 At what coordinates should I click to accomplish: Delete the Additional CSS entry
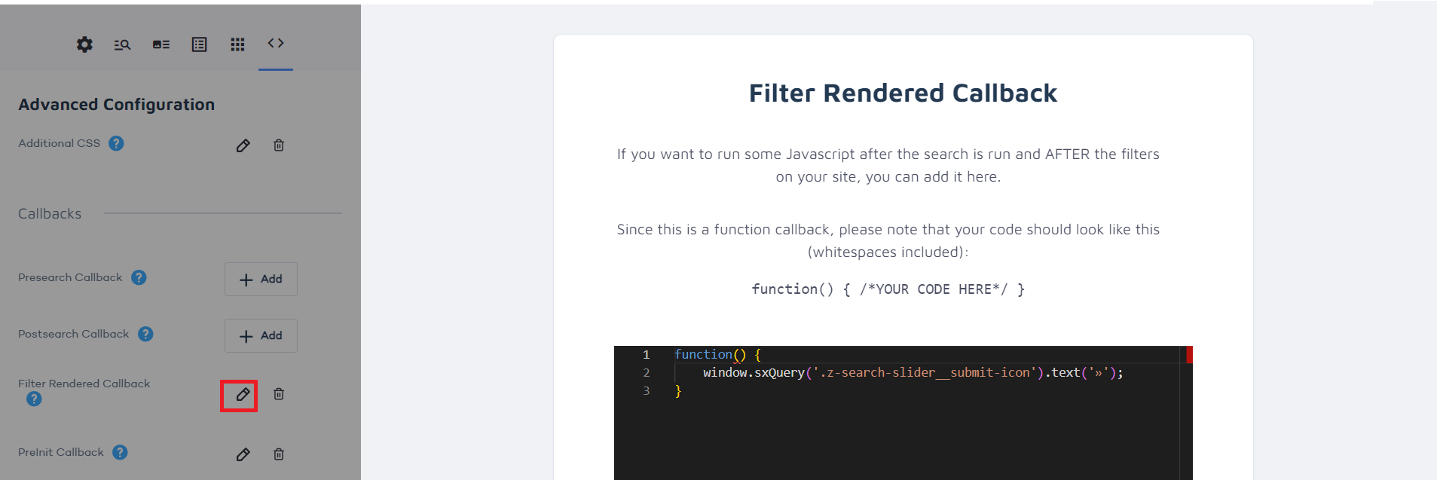pos(279,145)
